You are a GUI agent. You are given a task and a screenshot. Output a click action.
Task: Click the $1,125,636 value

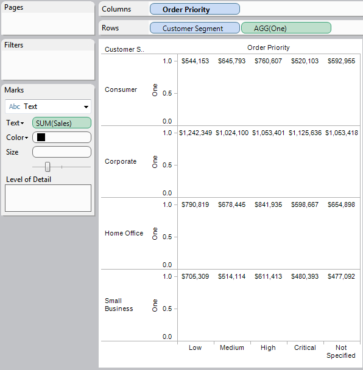305,133
